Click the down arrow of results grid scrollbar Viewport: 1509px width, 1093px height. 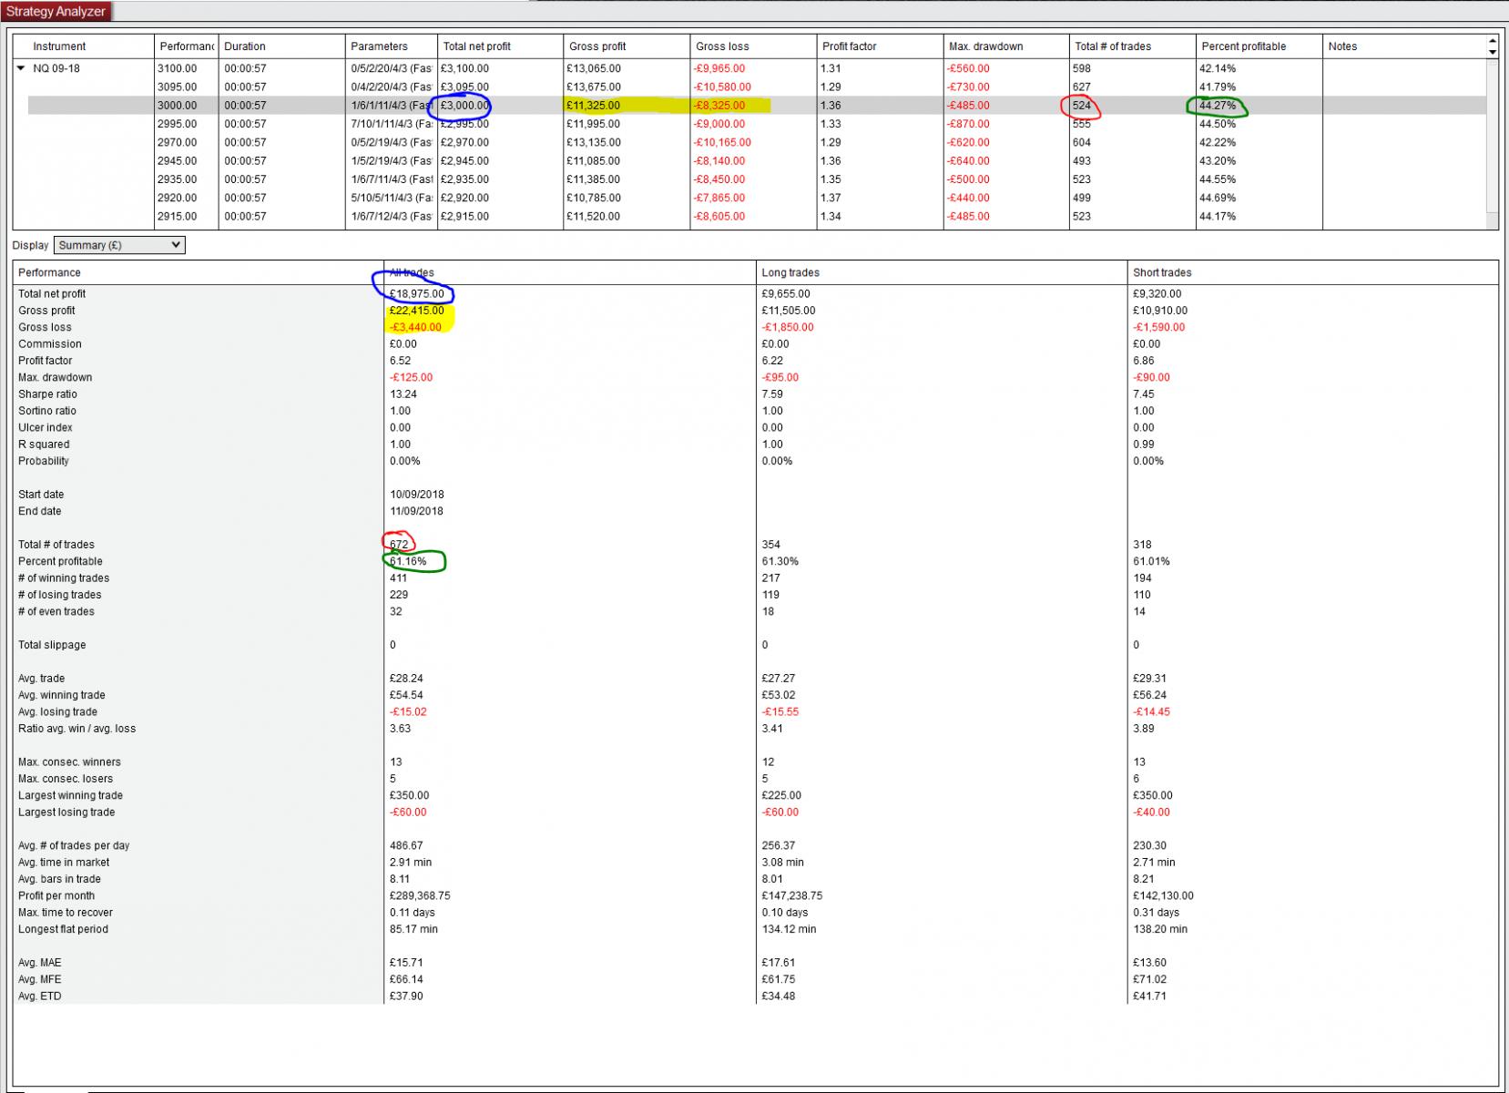[x=1492, y=52]
